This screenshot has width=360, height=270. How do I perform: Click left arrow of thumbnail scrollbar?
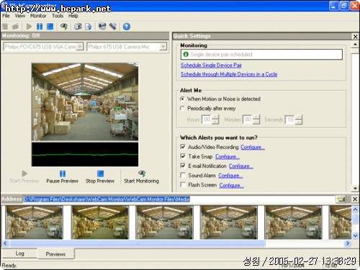5,243
